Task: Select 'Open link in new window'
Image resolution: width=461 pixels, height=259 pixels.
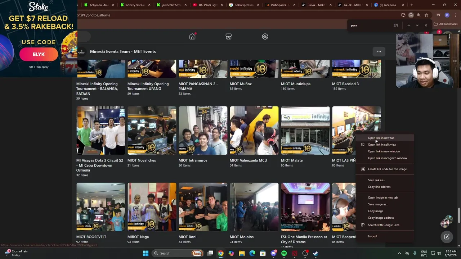Action: click(384, 151)
